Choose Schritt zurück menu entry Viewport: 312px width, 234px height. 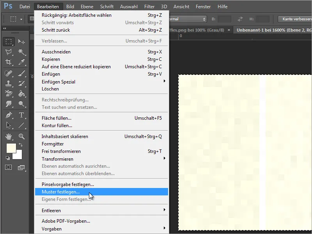[101, 30]
